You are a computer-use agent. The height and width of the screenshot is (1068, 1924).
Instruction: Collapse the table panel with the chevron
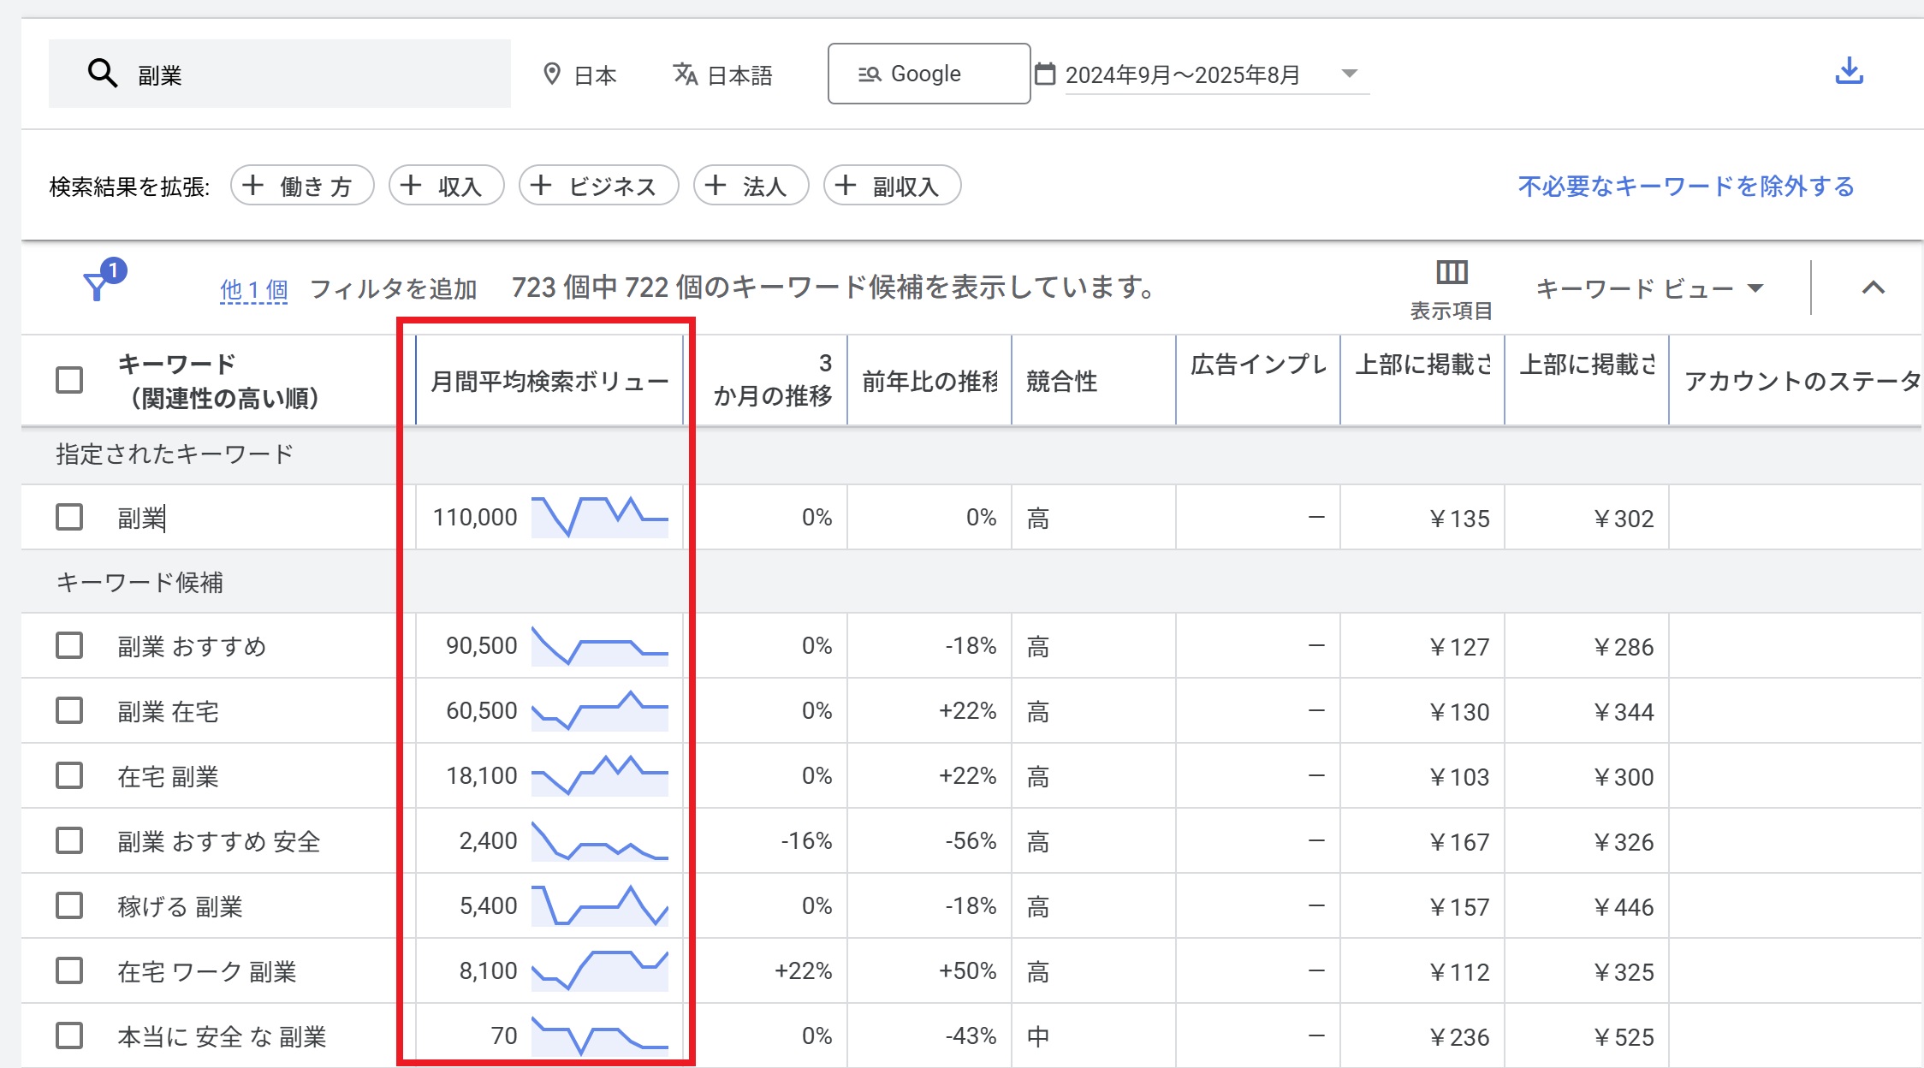point(1873,288)
